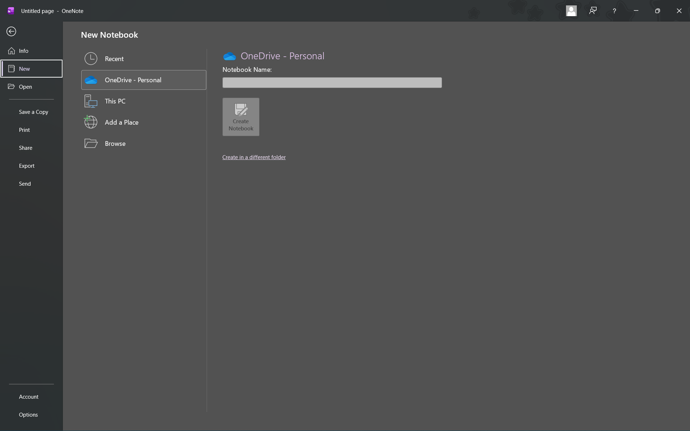
Task: Click Send in the sidebar
Action: point(31,184)
